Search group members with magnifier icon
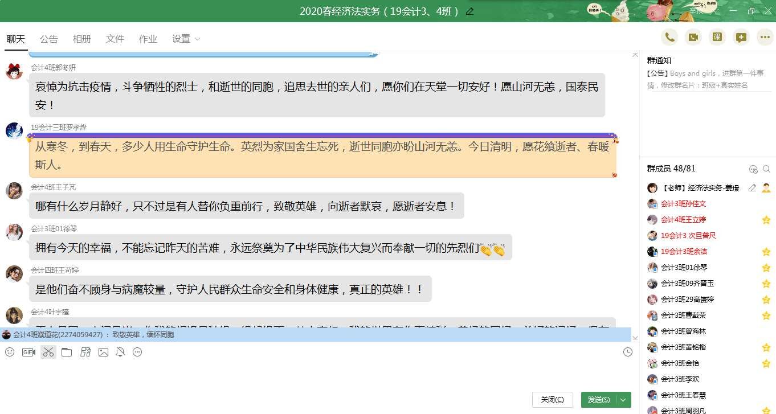Image resolution: width=776 pixels, height=414 pixels. pos(766,169)
